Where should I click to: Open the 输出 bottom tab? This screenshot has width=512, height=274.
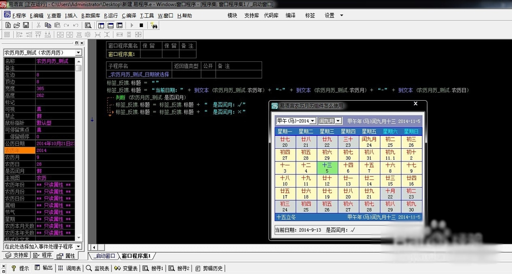click(x=44, y=268)
